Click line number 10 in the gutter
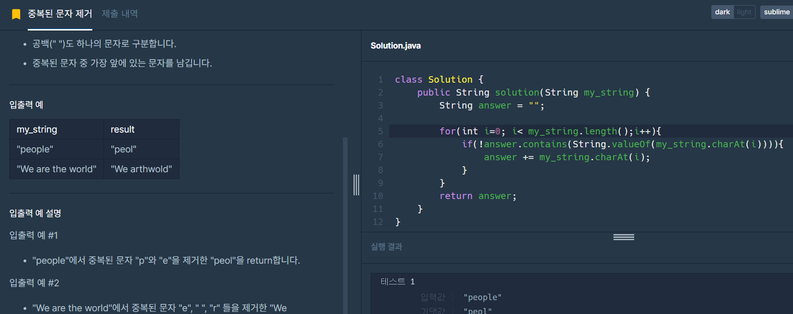Screen dimensions: 793x314 tap(378, 196)
